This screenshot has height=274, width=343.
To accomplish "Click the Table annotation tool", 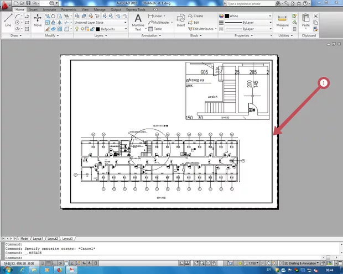I will tap(158, 28).
